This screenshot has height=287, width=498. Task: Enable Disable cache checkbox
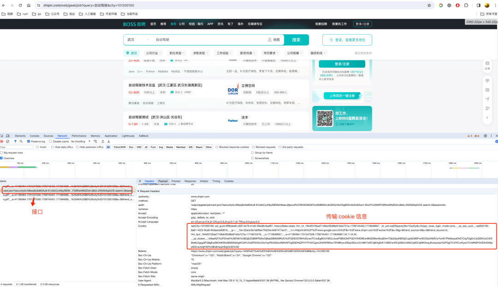tap(50, 142)
